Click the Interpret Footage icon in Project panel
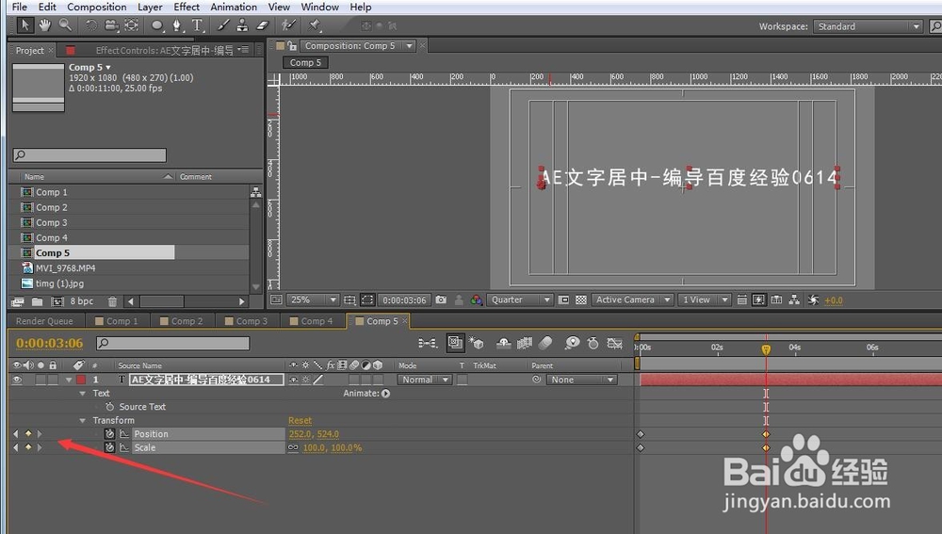This screenshot has height=534, width=942. pyautogui.click(x=18, y=301)
